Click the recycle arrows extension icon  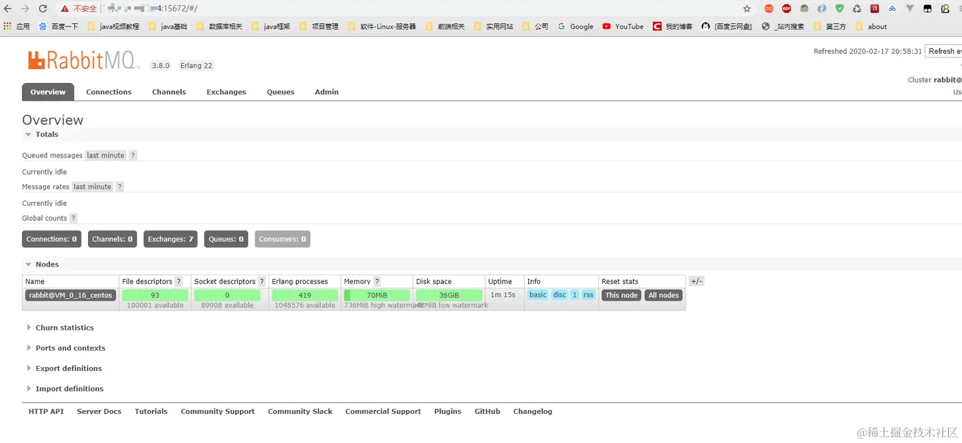pyautogui.click(x=857, y=9)
